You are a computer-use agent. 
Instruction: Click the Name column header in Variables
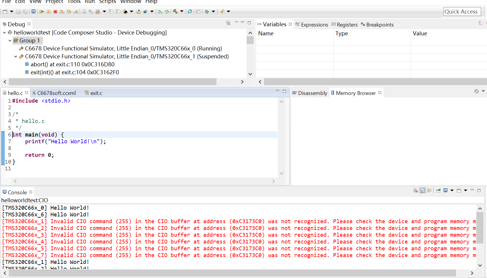click(x=295, y=33)
